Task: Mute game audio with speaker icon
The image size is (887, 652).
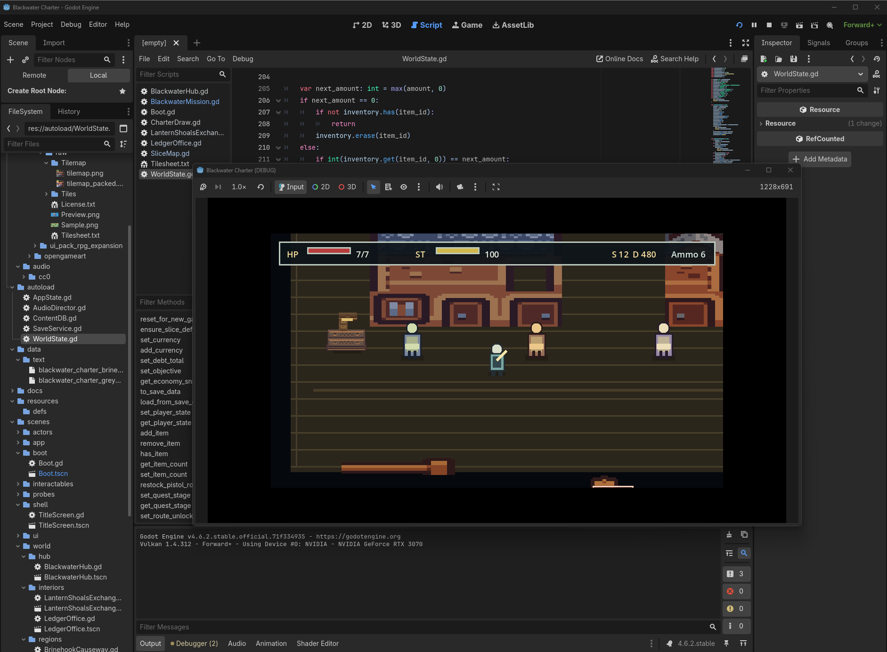Action: tap(439, 187)
